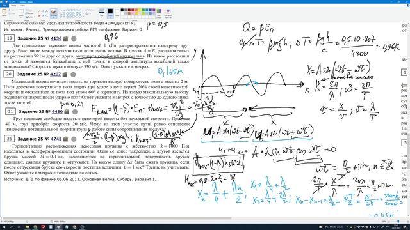Image resolution: width=410 pixels, height=230 pixels.
Task: Open task link 4745
Action: click(56, 139)
